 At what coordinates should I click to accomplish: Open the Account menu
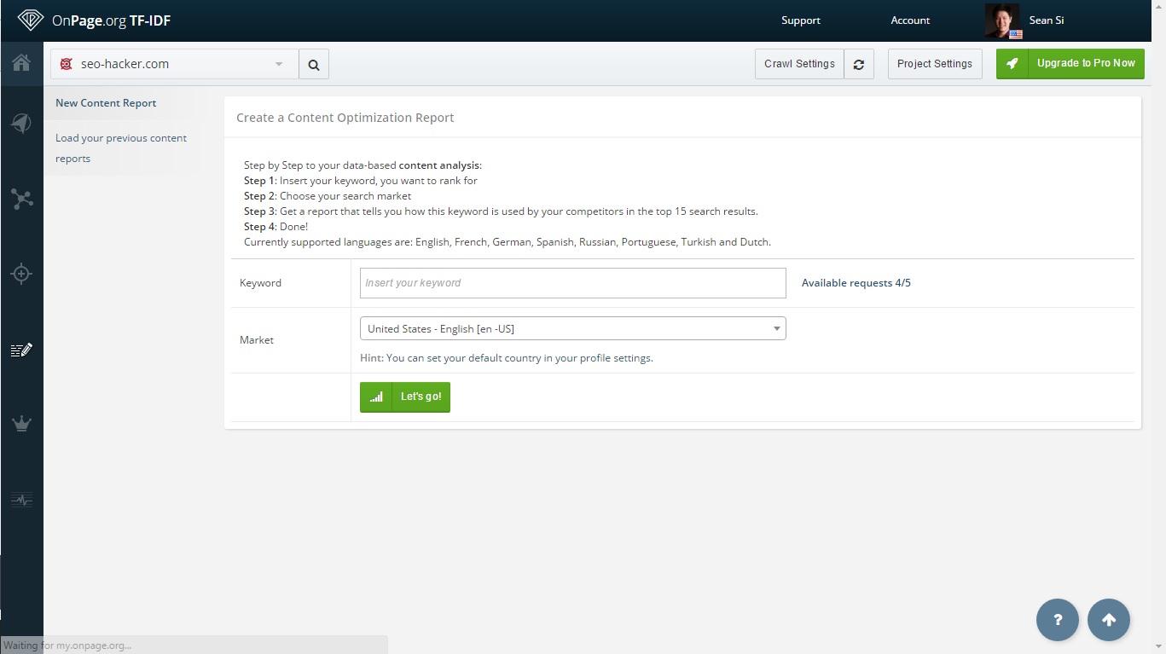[x=910, y=20]
